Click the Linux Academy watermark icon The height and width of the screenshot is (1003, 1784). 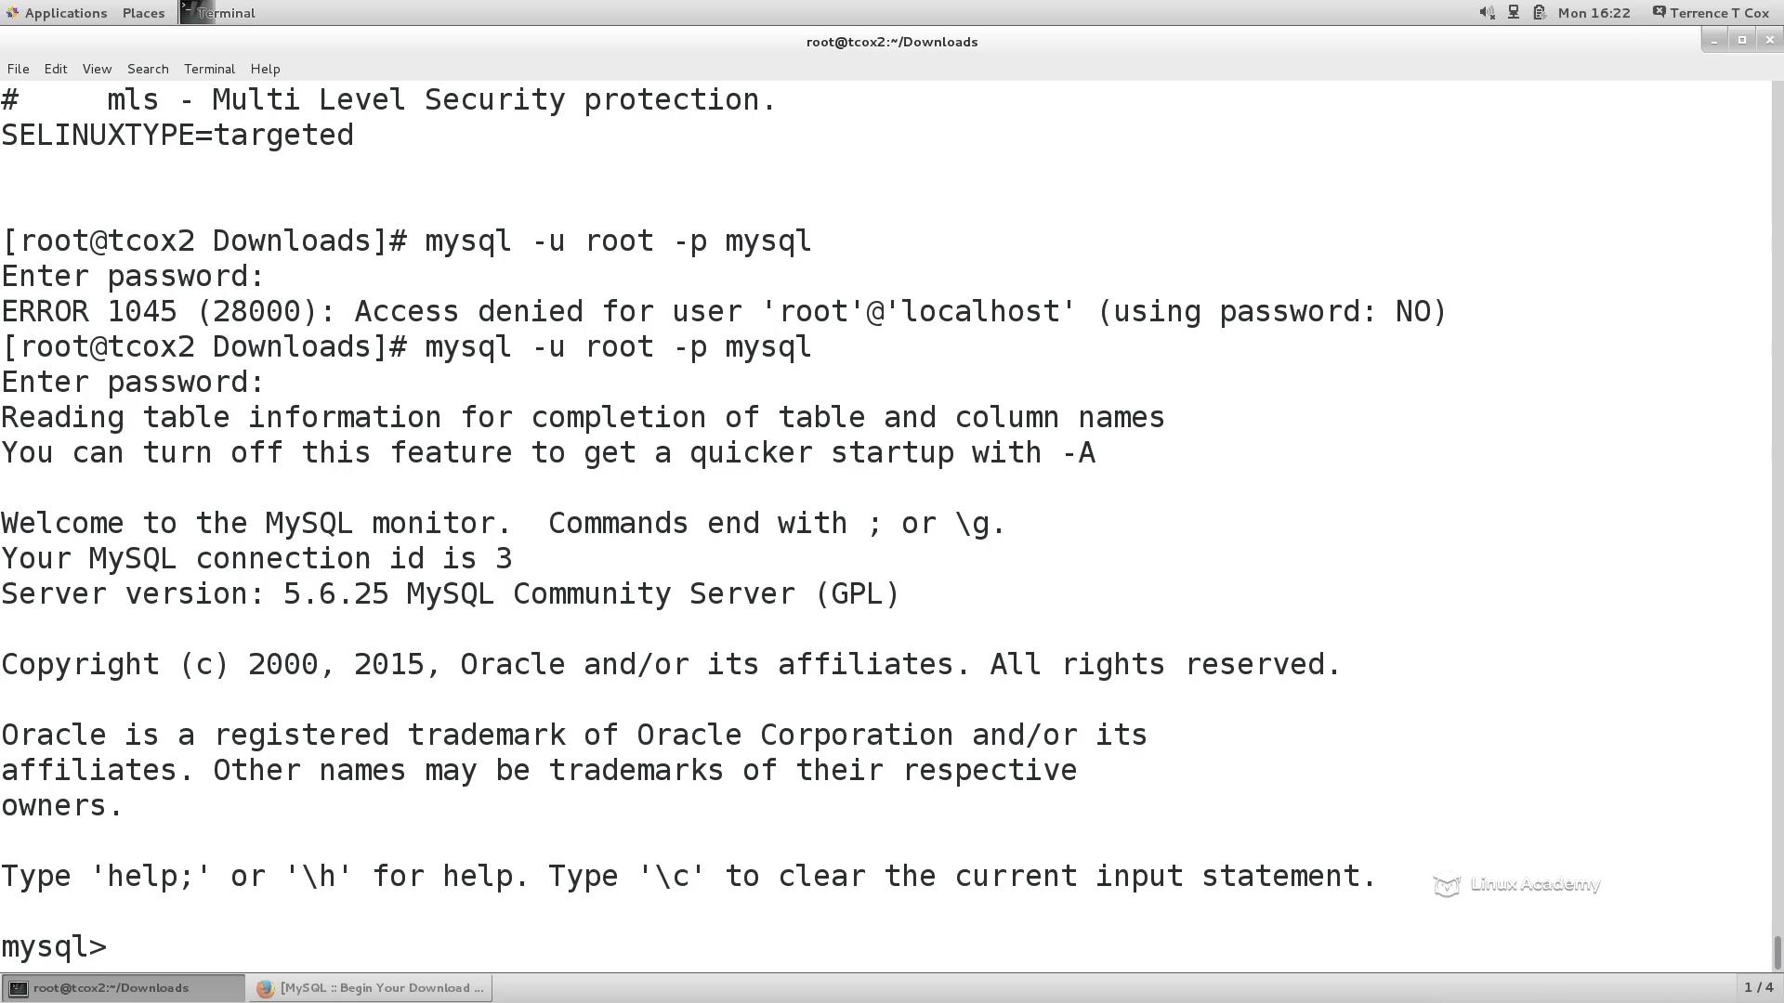[1446, 885]
